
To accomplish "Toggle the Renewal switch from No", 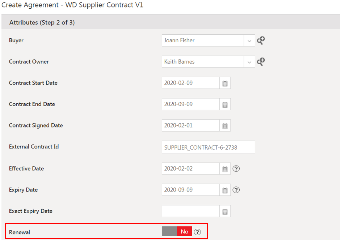I will pyautogui.click(x=177, y=232).
